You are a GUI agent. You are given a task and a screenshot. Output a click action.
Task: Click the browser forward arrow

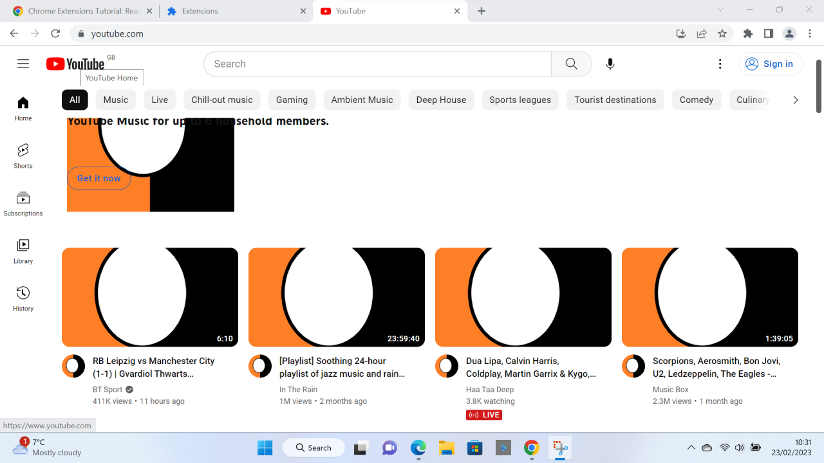(x=35, y=33)
